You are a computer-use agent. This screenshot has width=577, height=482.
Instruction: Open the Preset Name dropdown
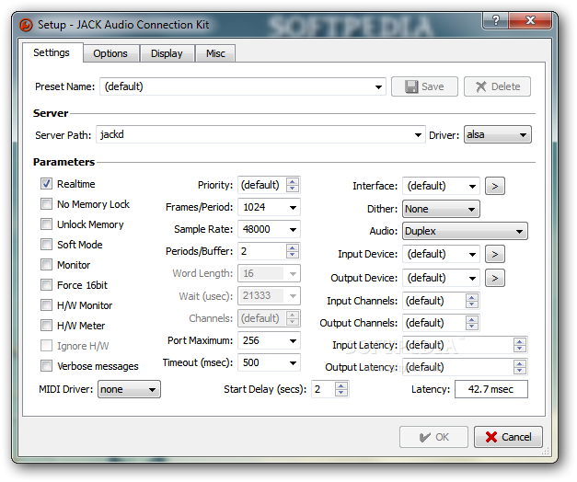(x=243, y=86)
